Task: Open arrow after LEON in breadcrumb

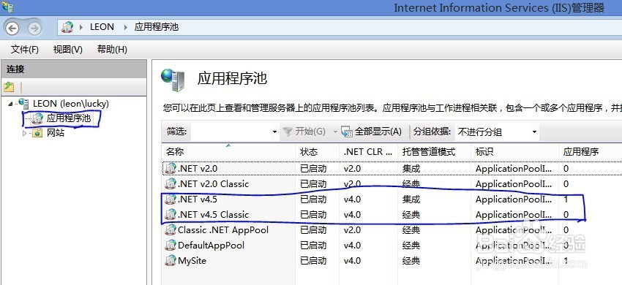Action: click(126, 27)
